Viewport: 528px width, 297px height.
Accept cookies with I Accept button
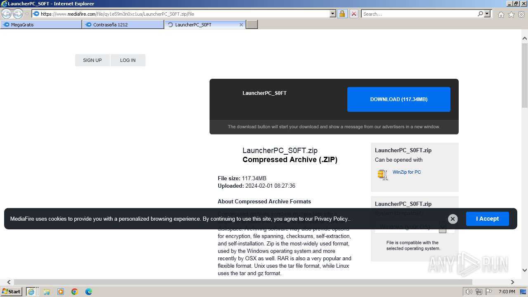(x=488, y=219)
